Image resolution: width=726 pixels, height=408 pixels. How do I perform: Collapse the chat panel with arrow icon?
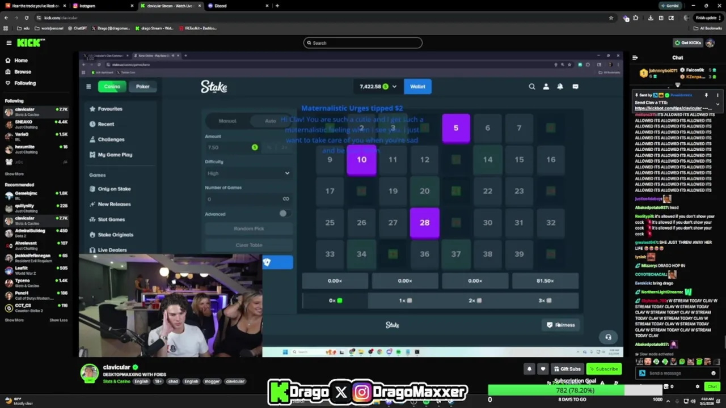(635, 58)
